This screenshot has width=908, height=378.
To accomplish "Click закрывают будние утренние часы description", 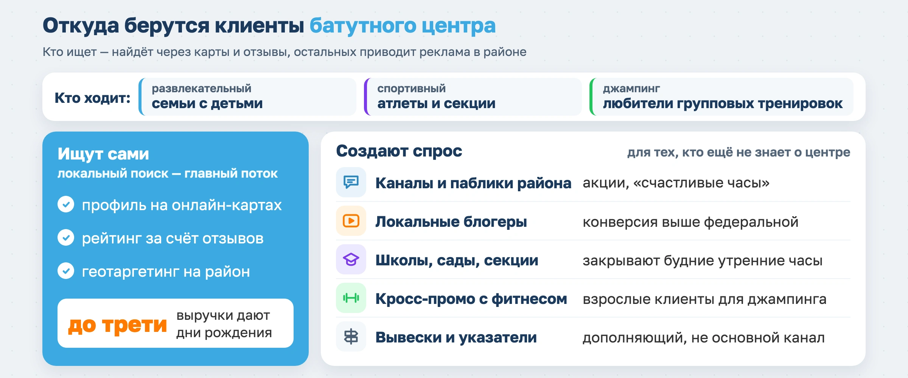I will click(x=703, y=260).
